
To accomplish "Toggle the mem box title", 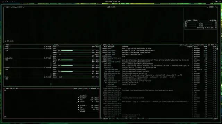I will coord(7,45).
